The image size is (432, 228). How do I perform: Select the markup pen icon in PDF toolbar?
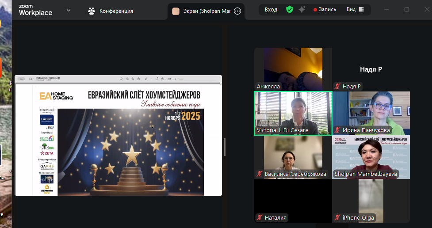[146, 79]
